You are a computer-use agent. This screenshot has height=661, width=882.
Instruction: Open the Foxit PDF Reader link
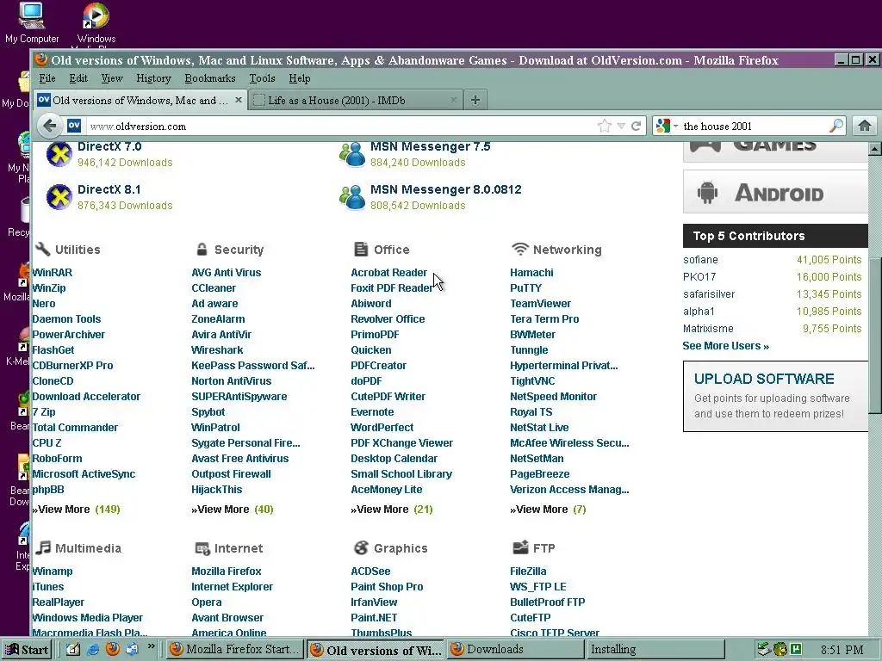coord(392,287)
